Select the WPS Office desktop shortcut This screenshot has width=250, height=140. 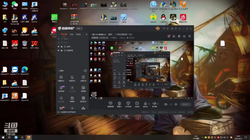click(x=34, y=44)
